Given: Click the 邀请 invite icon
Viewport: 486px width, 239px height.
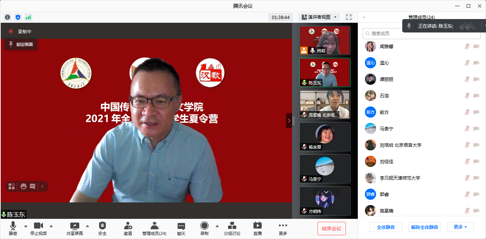Looking at the screenshot, I should (128, 226).
